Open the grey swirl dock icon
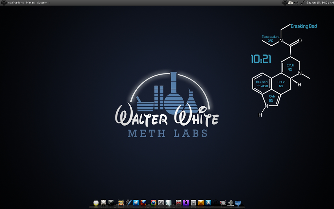The image size is (334, 209). point(161,202)
